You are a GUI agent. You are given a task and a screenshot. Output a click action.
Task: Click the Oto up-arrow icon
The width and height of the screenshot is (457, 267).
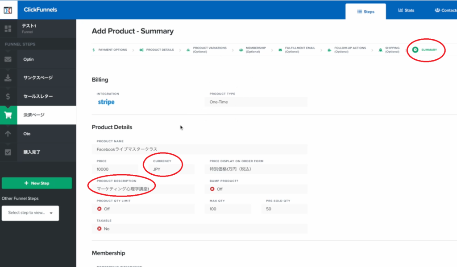tap(8, 134)
